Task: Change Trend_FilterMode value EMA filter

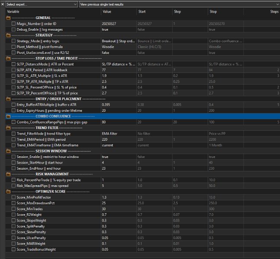Action: [119, 133]
